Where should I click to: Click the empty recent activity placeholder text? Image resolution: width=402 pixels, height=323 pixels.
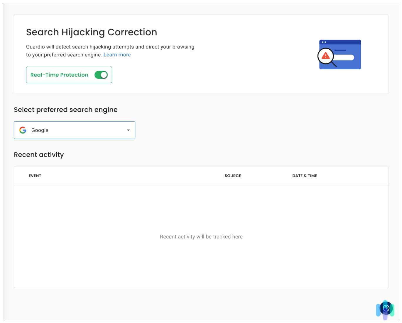pyautogui.click(x=201, y=237)
